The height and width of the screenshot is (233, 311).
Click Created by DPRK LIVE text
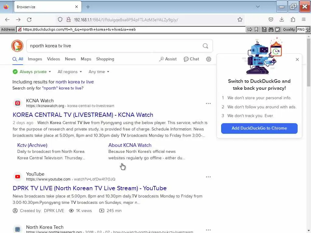pos(42,211)
